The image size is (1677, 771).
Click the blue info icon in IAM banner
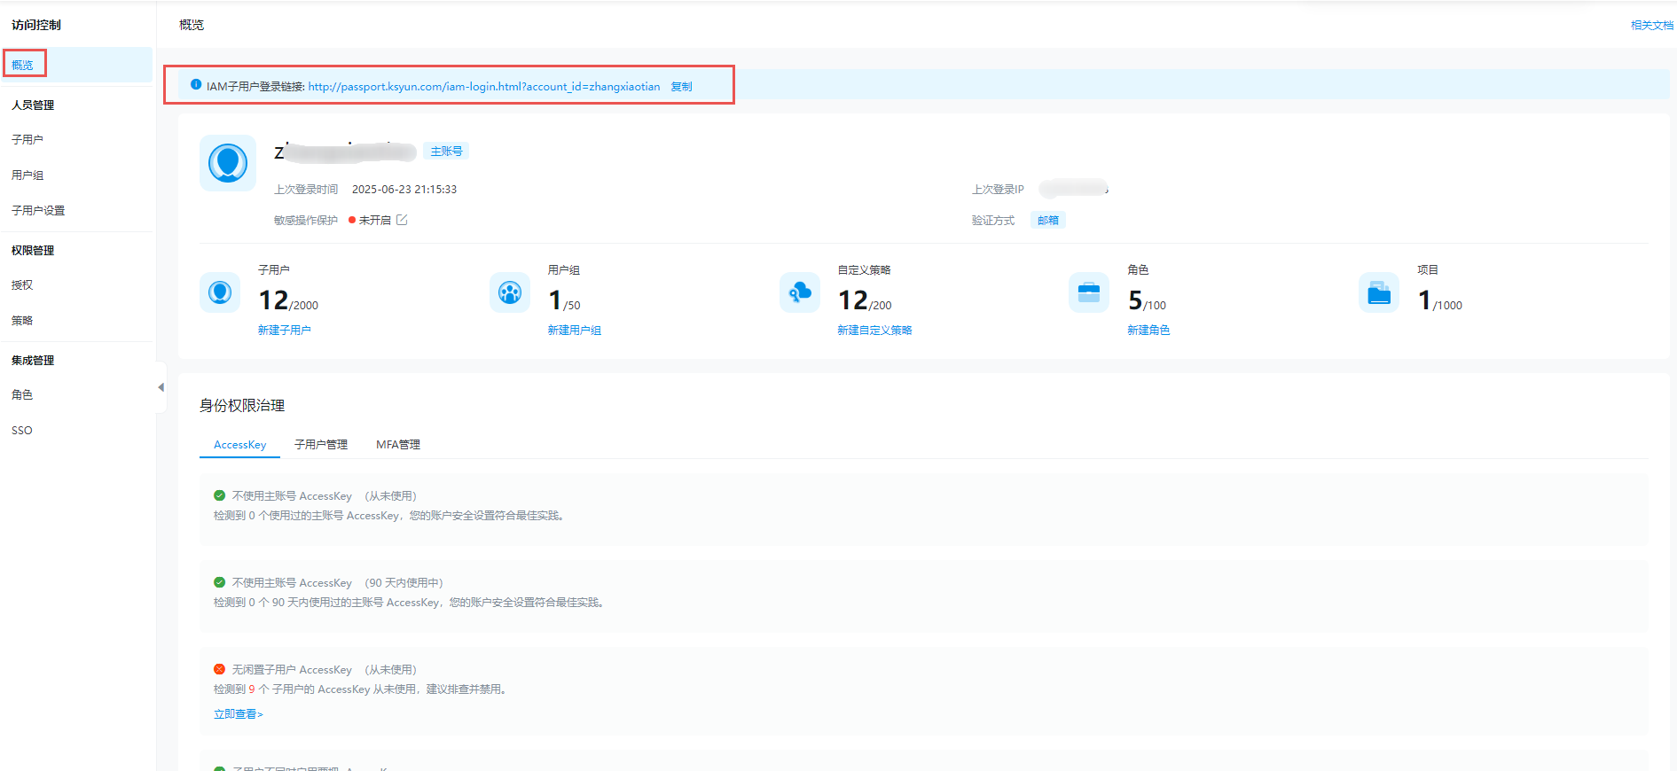(x=196, y=85)
